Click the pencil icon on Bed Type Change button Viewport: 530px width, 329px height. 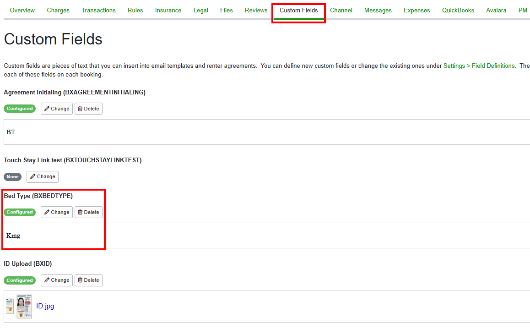pyautogui.click(x=48, y=212)
